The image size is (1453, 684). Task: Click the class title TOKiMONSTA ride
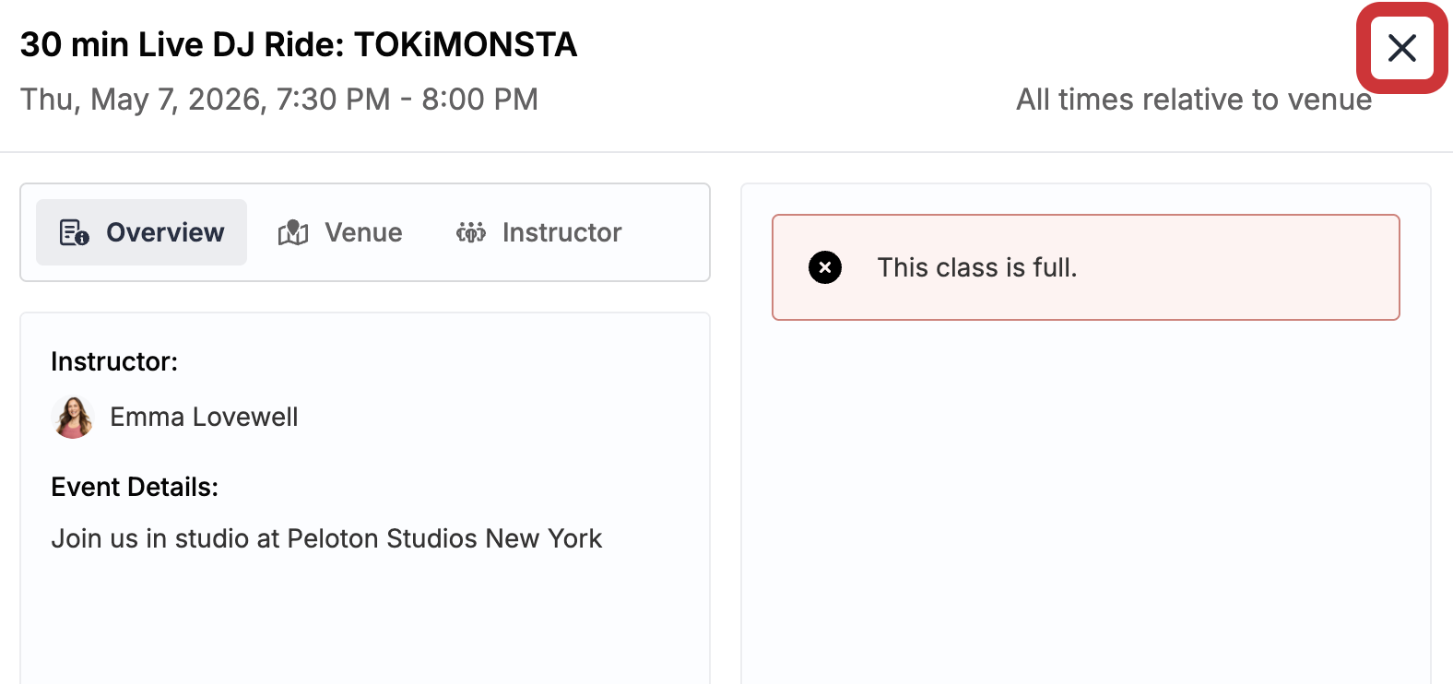(x=300, y=43)
